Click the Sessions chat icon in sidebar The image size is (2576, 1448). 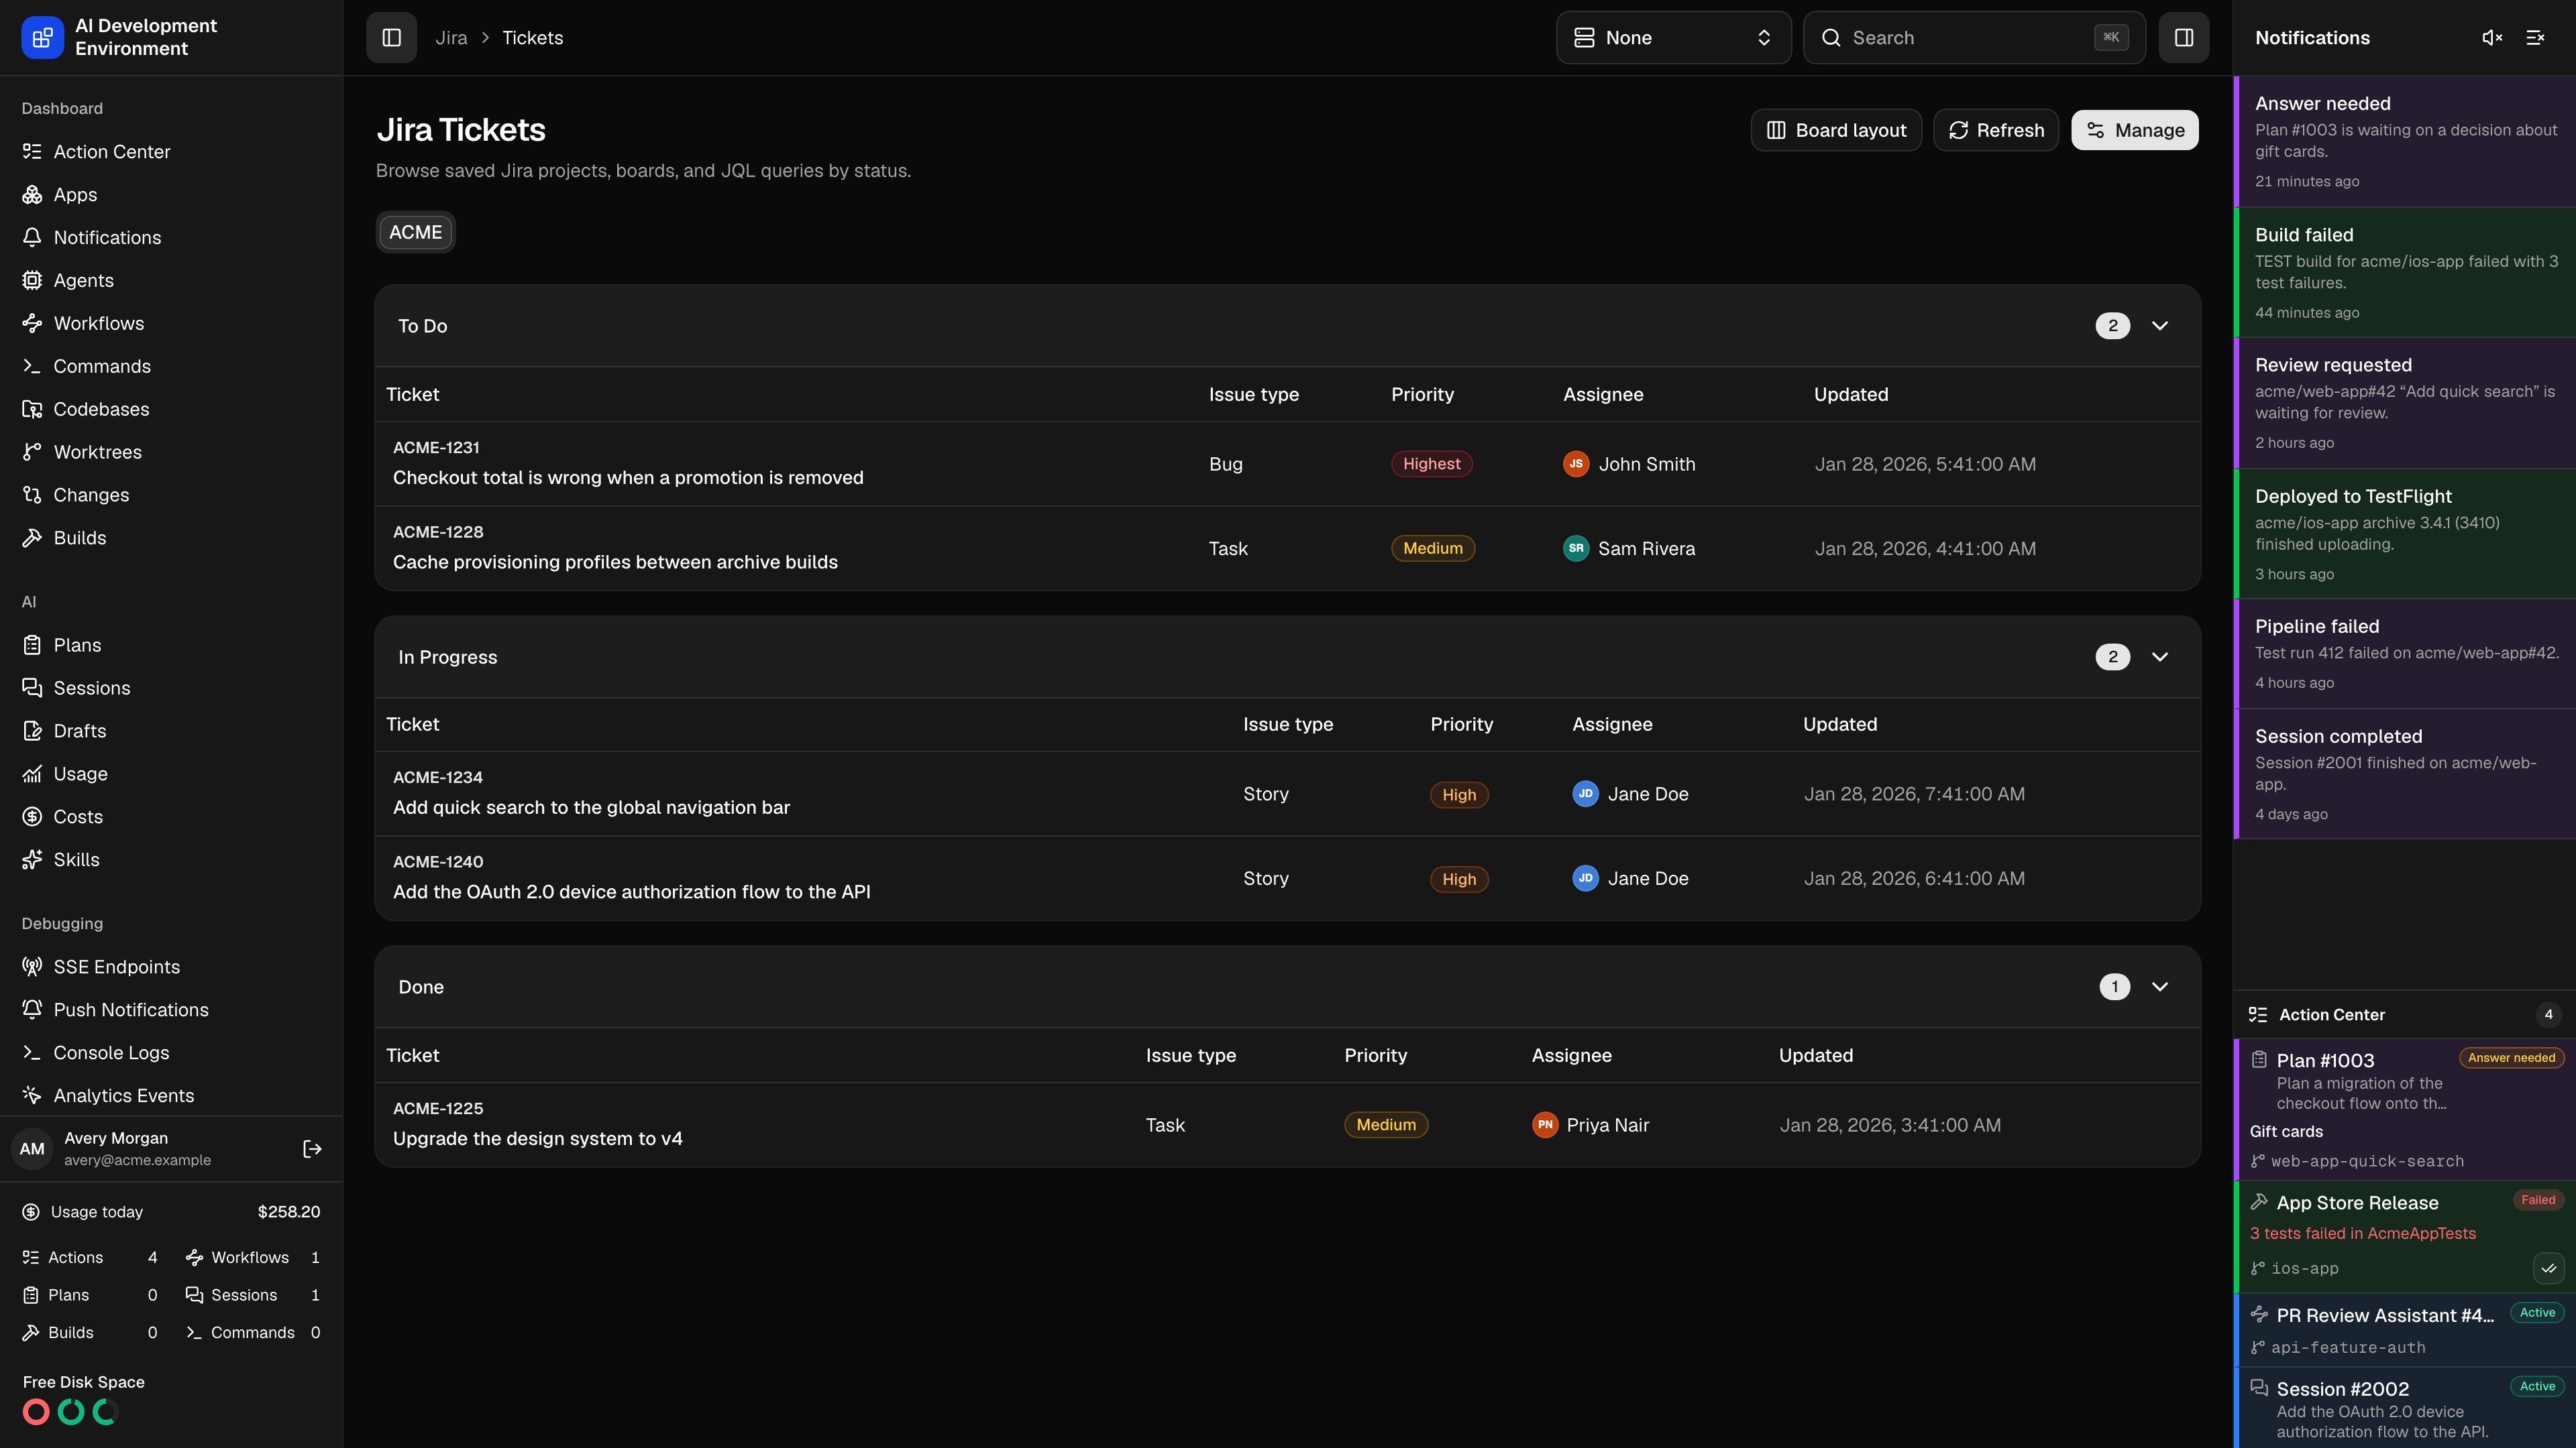(x=32, y=688)
